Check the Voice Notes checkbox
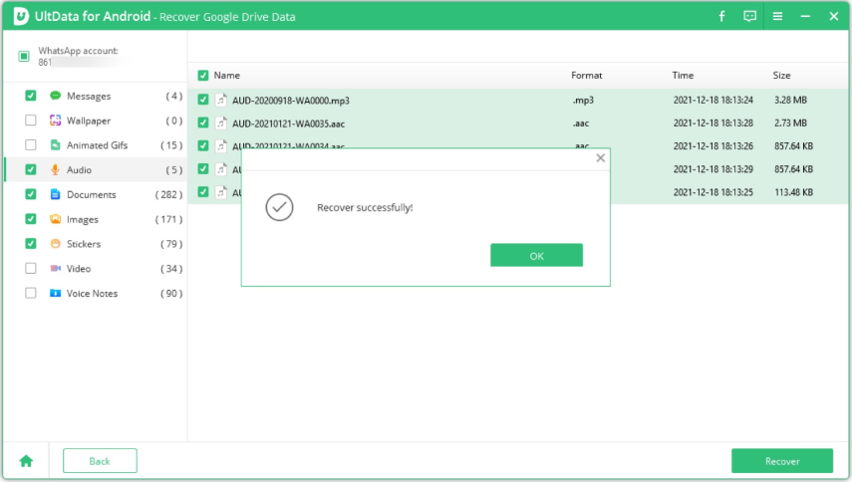Viewport: 852px width, 482px height. (x=31, y=293)
